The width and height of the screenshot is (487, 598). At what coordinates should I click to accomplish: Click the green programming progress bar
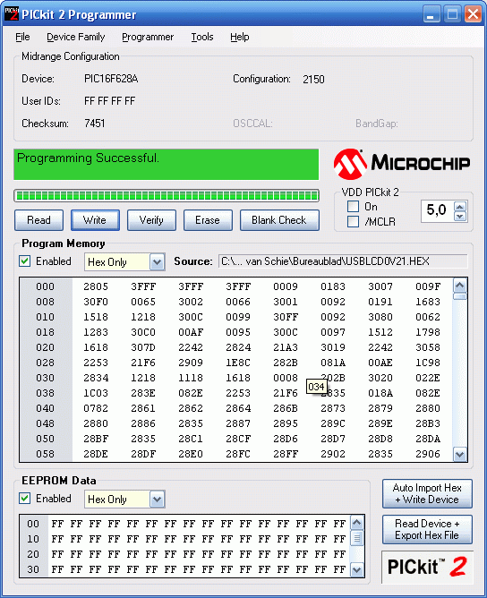167,196
